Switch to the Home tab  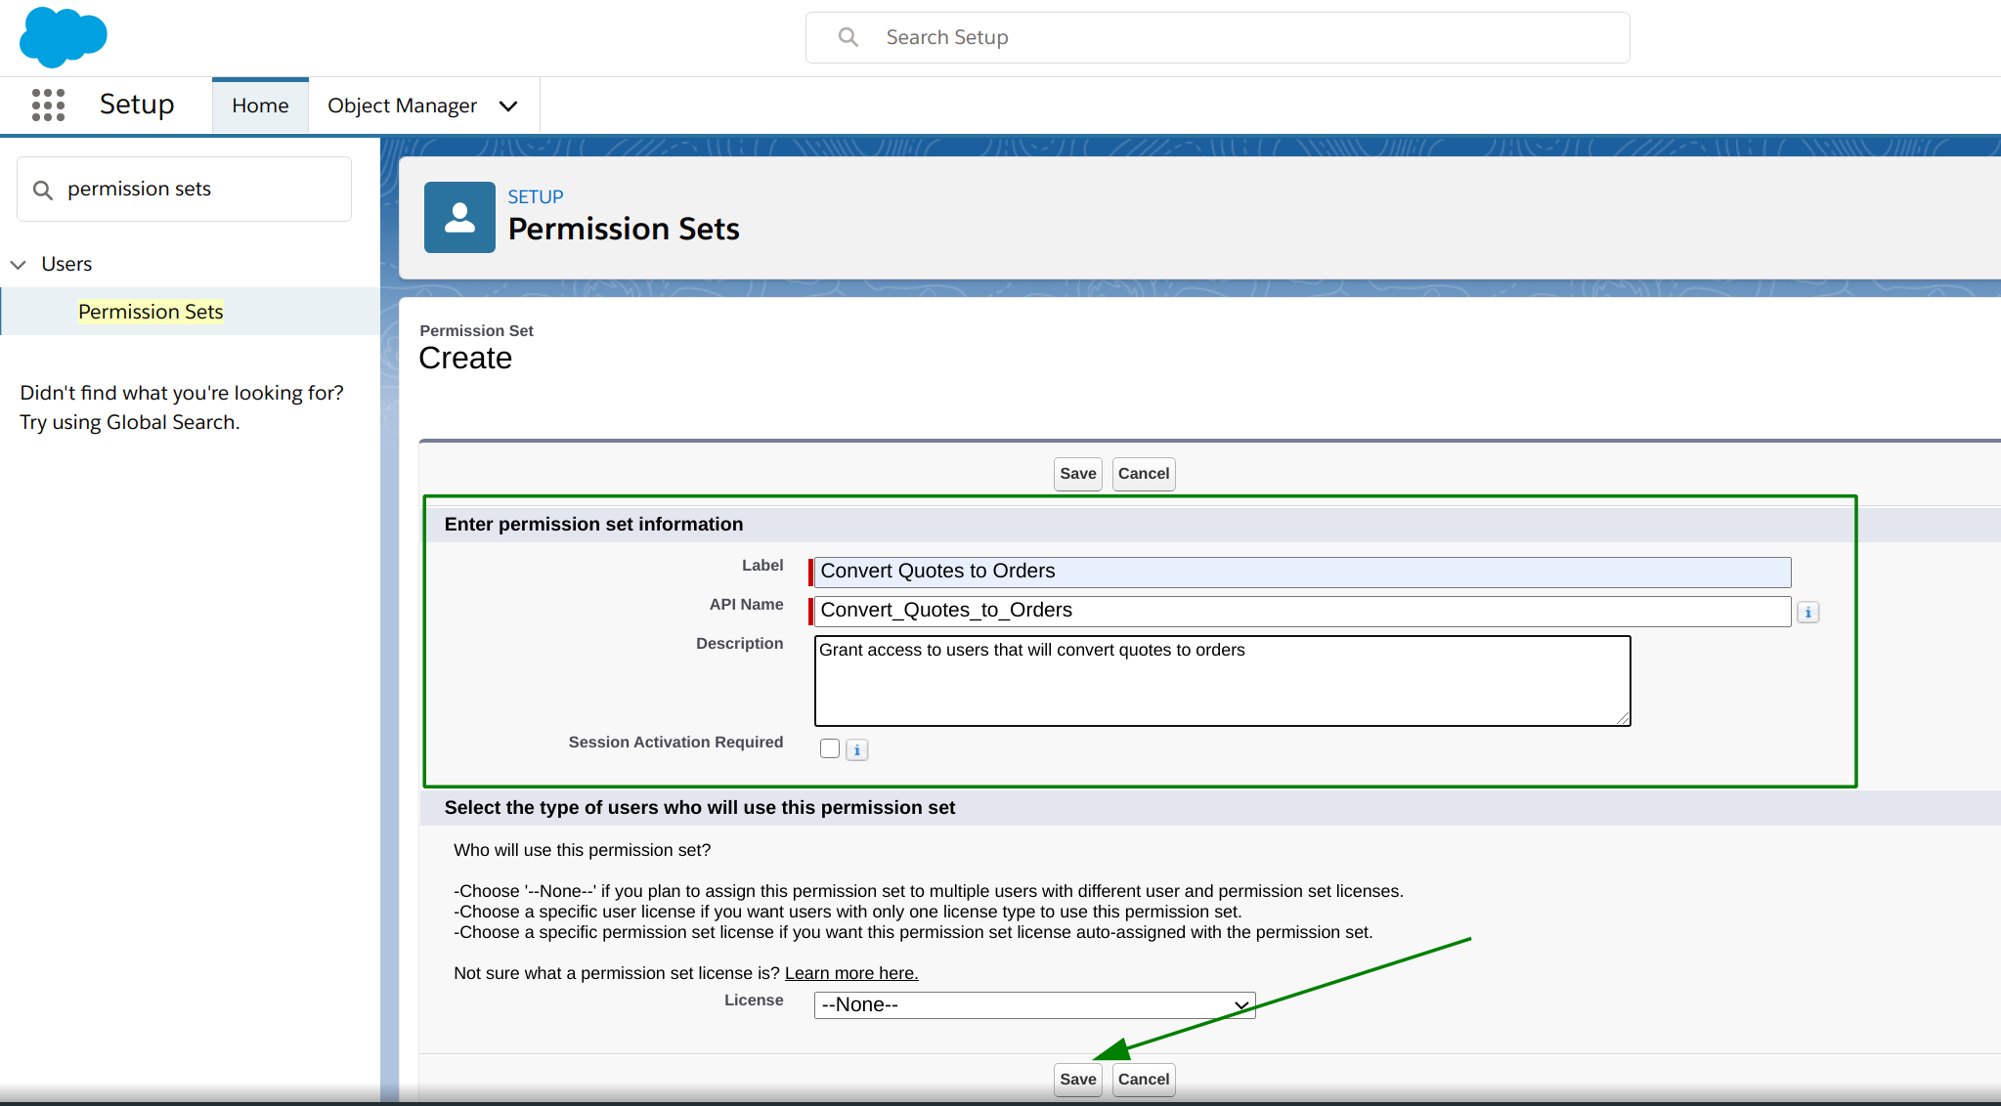[260, 106]
